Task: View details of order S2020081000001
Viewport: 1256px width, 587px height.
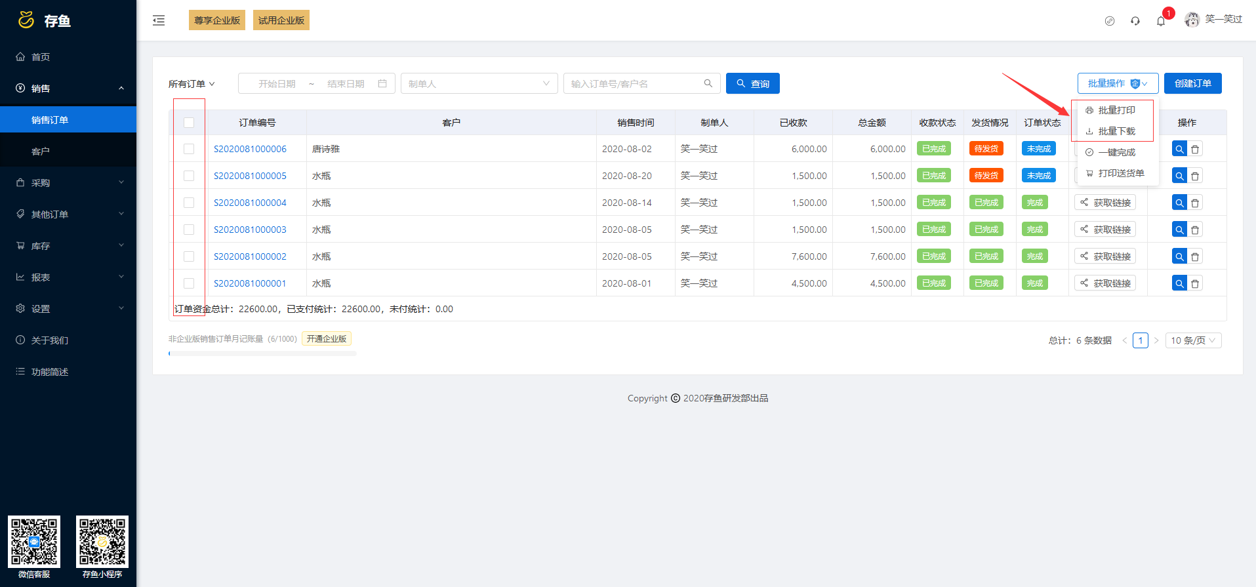Action: point(1179,283)
